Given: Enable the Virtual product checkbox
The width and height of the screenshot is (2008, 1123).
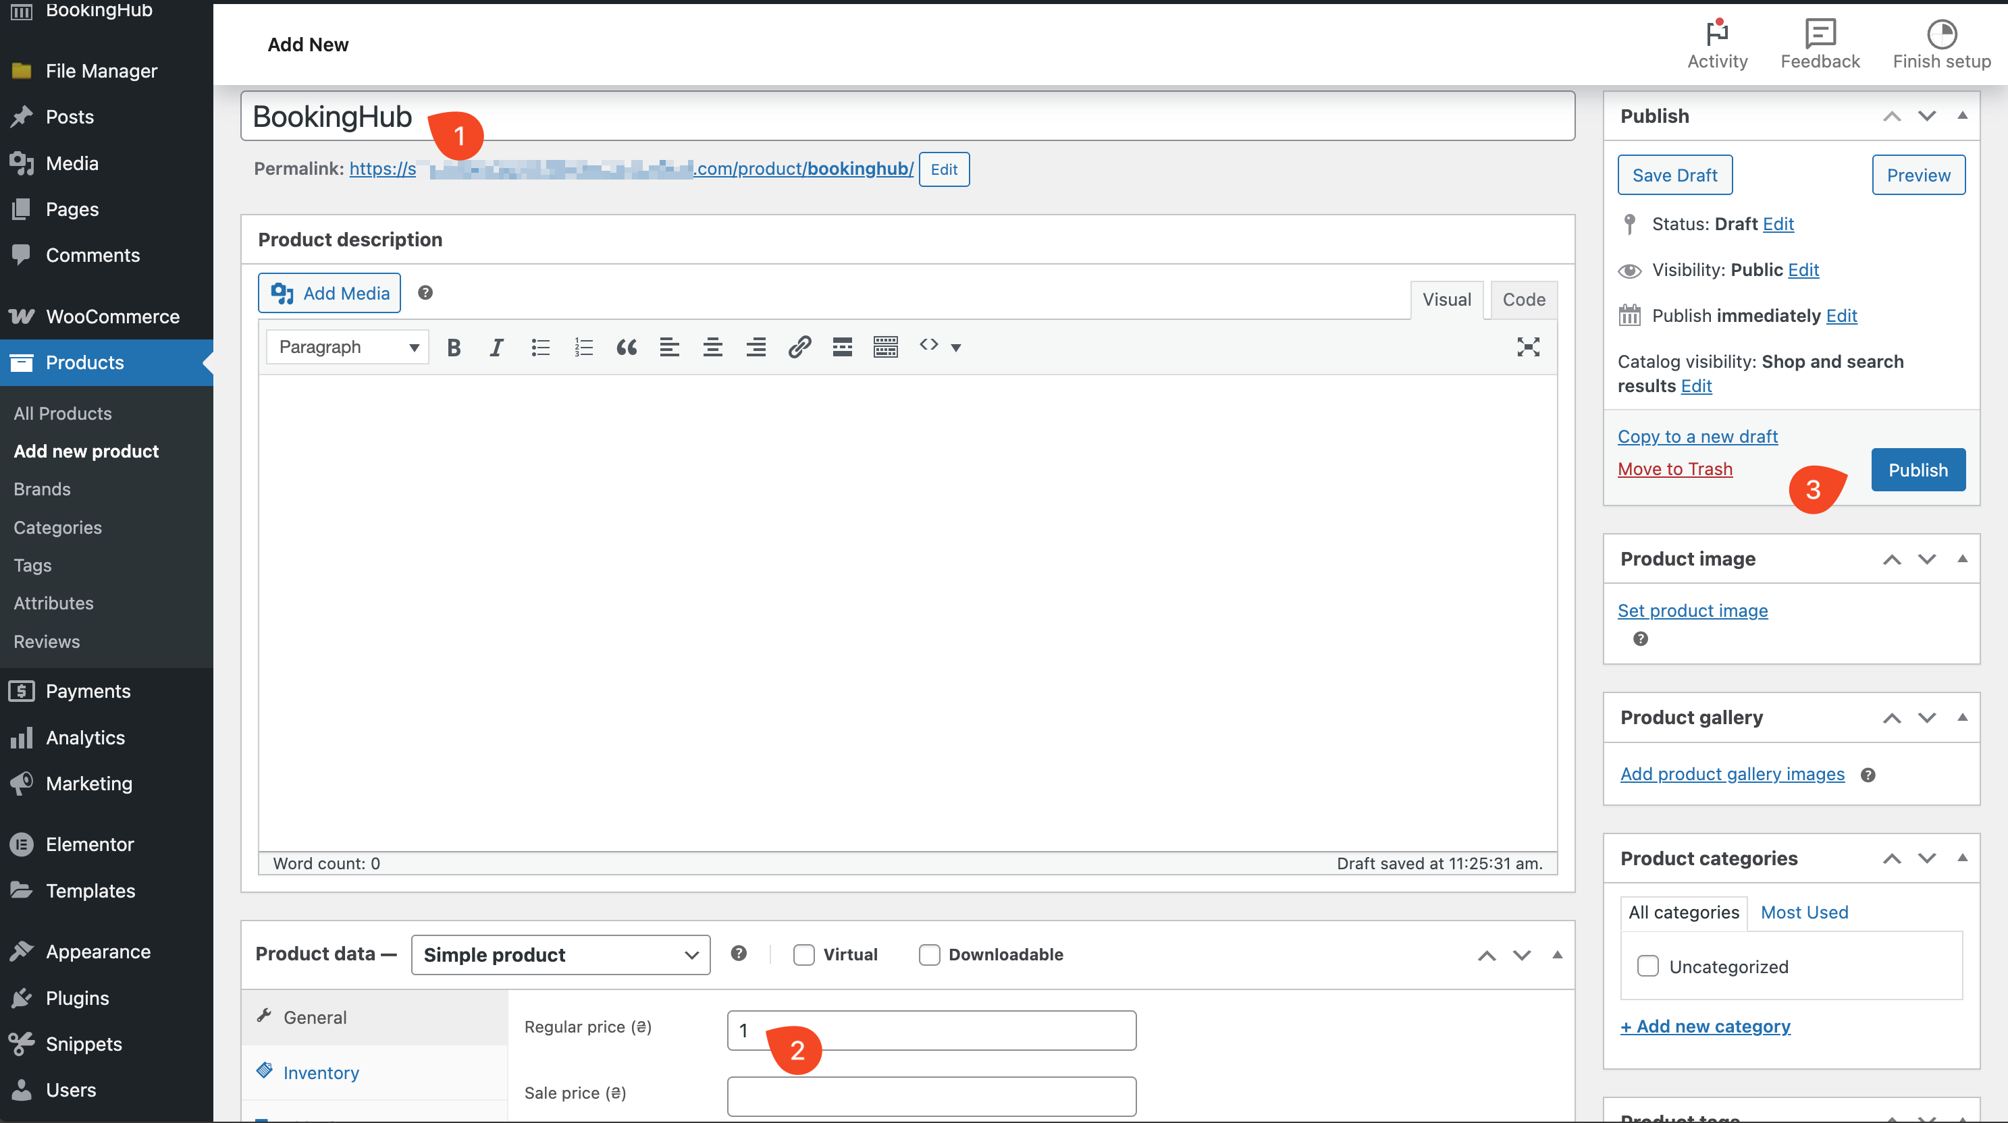Looking at the screenshot, I should pos(803,955).
